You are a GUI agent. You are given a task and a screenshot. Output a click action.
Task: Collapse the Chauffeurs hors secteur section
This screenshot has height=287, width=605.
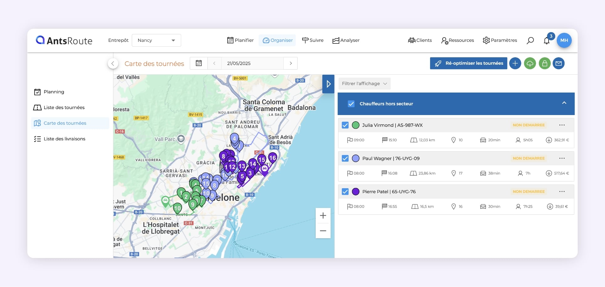(564, 103)
